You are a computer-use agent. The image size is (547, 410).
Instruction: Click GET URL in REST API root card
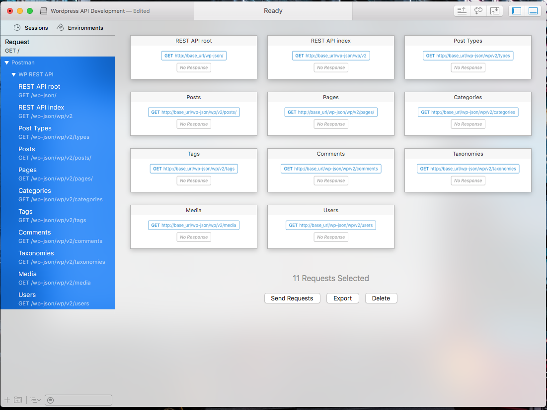[x=194, y=56]
